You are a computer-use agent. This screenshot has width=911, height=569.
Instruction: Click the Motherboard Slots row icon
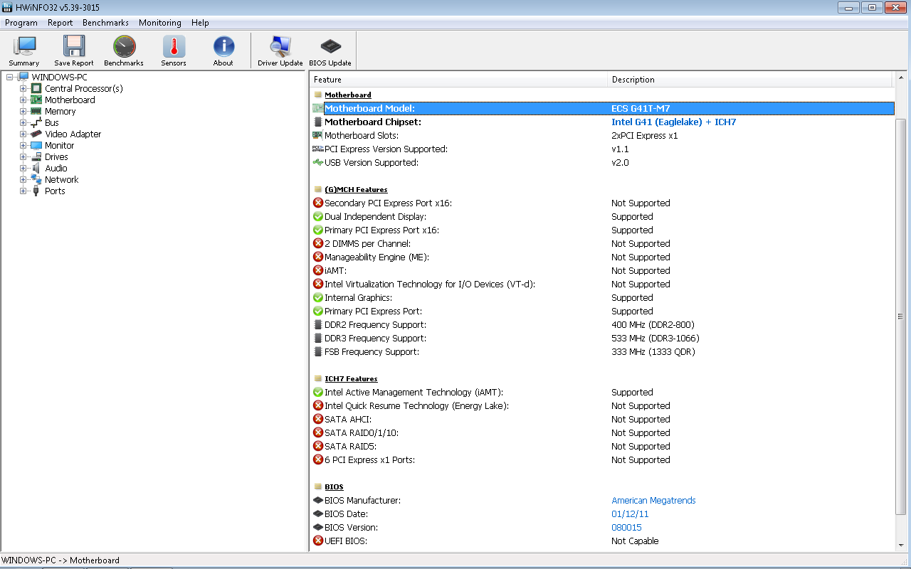318,135
